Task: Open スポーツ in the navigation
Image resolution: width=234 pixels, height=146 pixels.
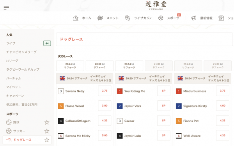Action: coord(173,18)
